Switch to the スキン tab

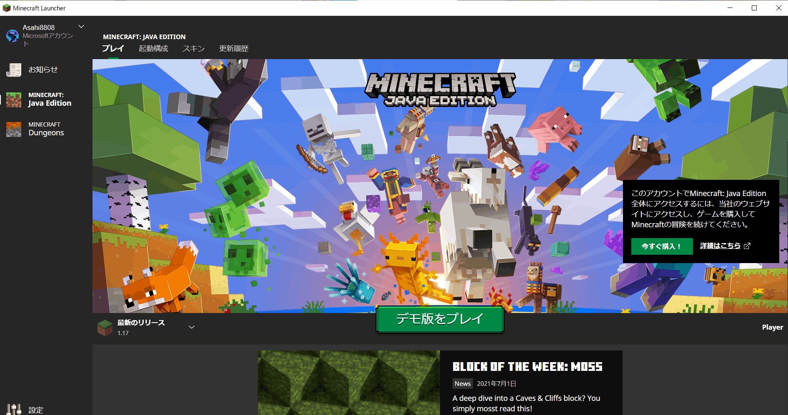[x=193, y=48]
